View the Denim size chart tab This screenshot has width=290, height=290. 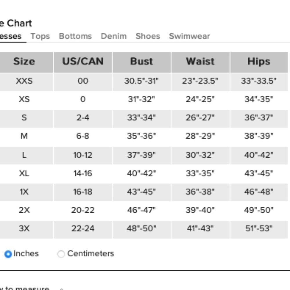(114, 36)
